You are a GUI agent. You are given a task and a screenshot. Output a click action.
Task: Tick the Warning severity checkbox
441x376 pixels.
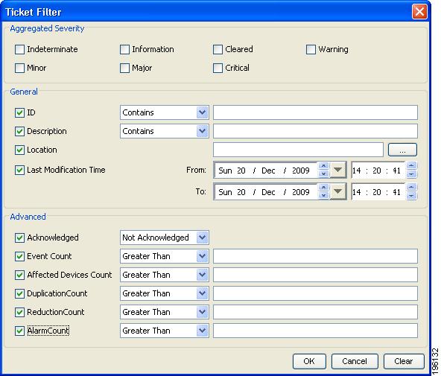[311, 49]
